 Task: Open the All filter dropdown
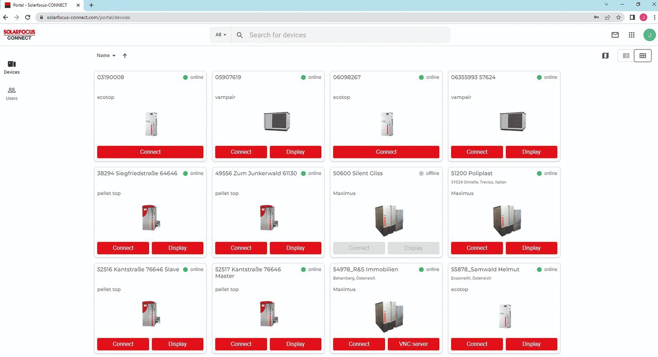coord(221,35)
